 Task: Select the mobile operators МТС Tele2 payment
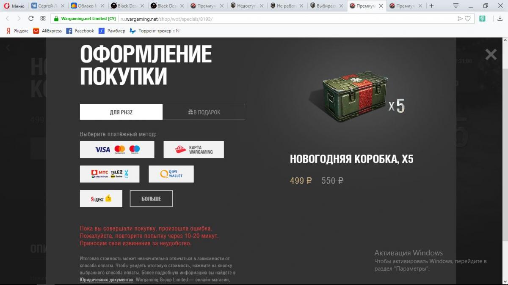pos(110,174)
